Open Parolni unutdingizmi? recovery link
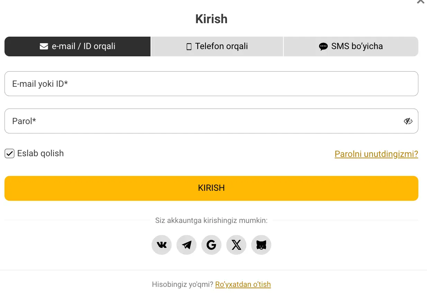The height and width of the screenshot is (300, 427). pos(376,154)
